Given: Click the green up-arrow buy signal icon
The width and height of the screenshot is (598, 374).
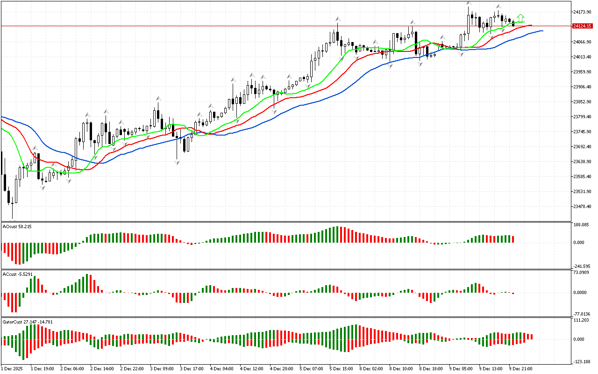Looking at the screenshot, I should tap(520, 17).
